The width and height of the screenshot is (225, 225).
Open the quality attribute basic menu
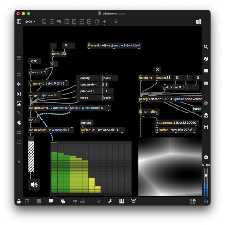pyautogui.click(x=110, y=78)
